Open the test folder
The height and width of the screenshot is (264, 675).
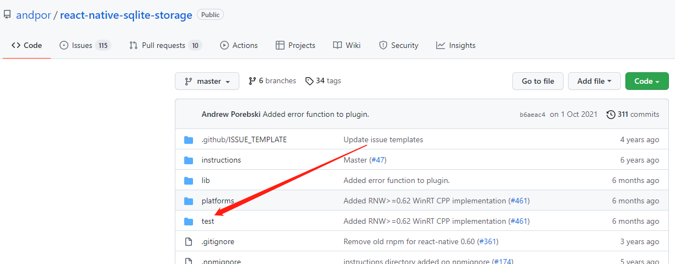click(208, 221)
